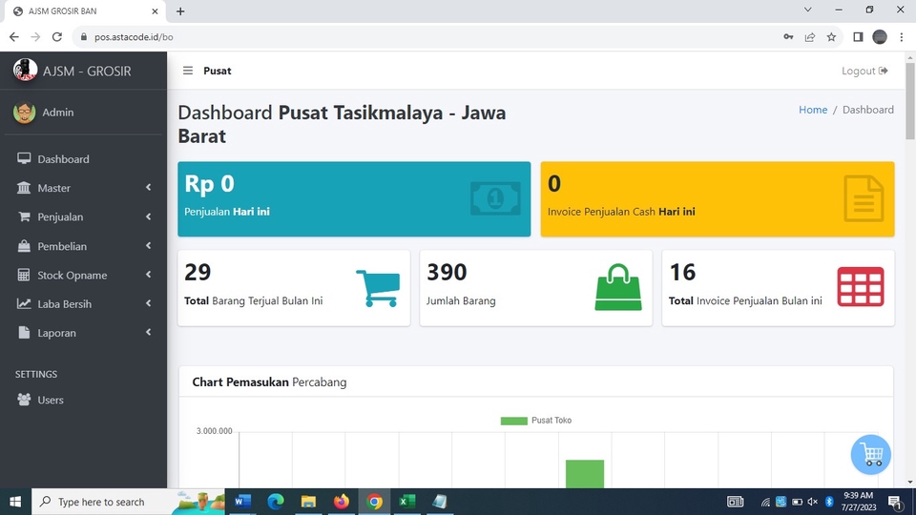Viewport: 916px width, 515px height.
Task: Open saved passwords key icon
Action: (x=788, y=37)
